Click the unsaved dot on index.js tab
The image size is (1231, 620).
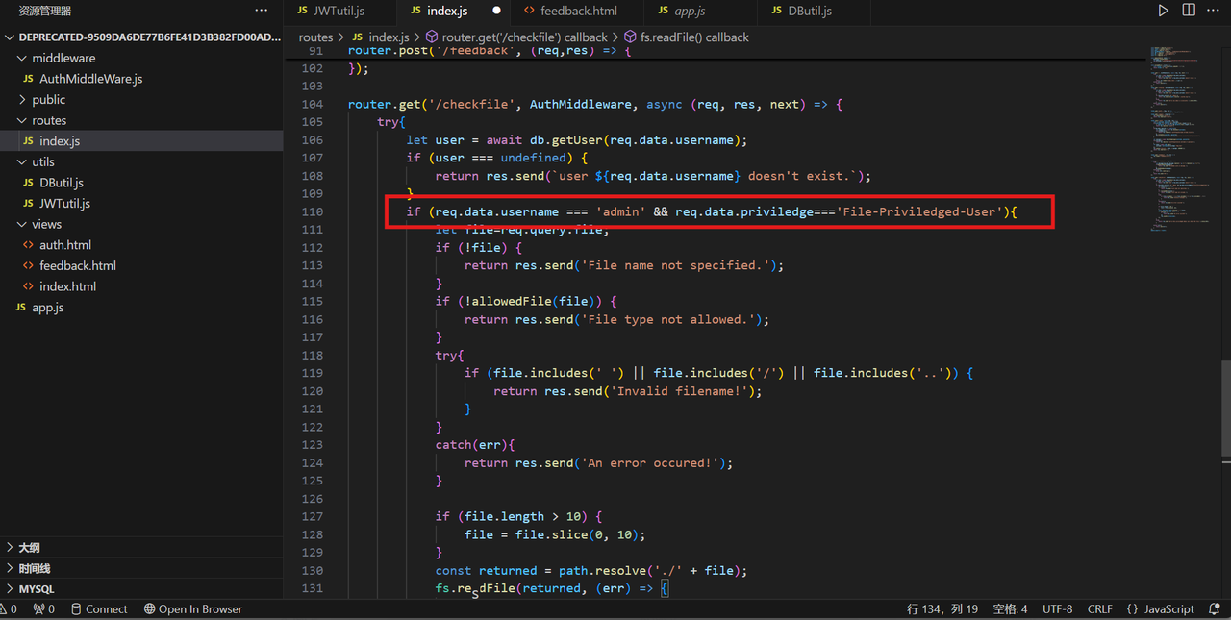pyautogui.click(x=496, y=11)
